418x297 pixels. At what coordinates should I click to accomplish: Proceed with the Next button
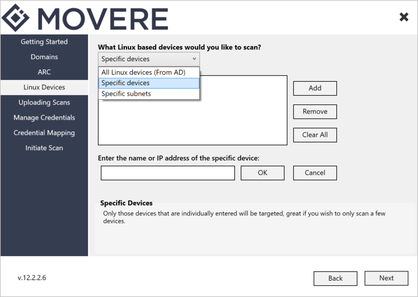387,278
